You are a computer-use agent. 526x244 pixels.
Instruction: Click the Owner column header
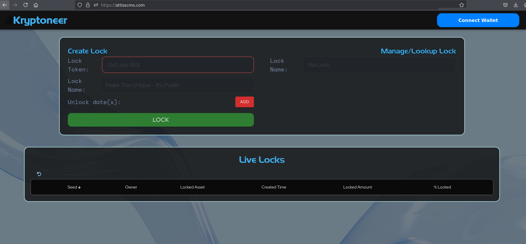(x=131, y=187)
